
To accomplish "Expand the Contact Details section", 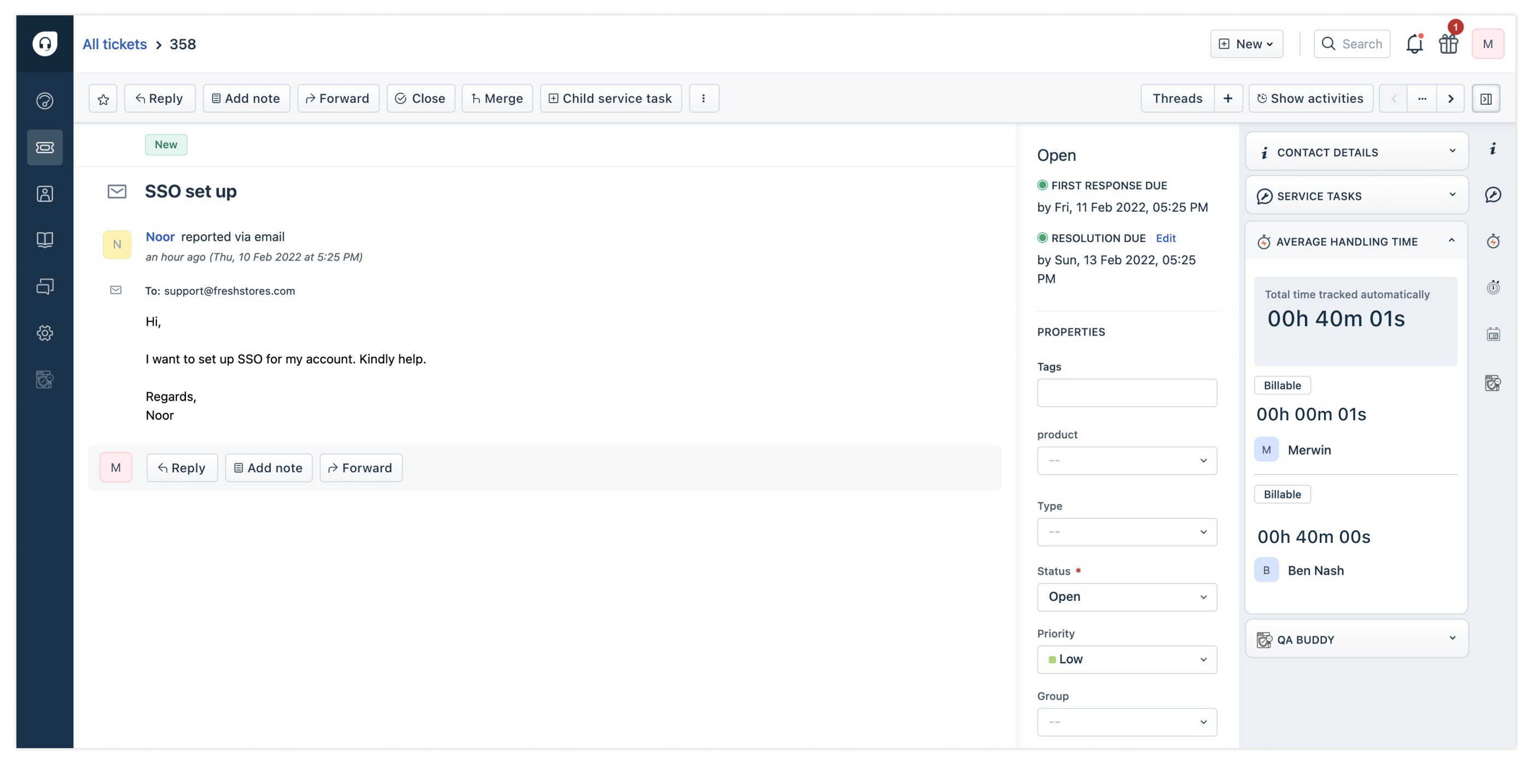I will click(x=1452, y=152).
